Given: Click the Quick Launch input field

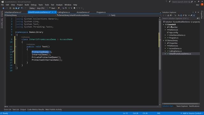Looking at the screenshot, I should [x=181, y=2].
